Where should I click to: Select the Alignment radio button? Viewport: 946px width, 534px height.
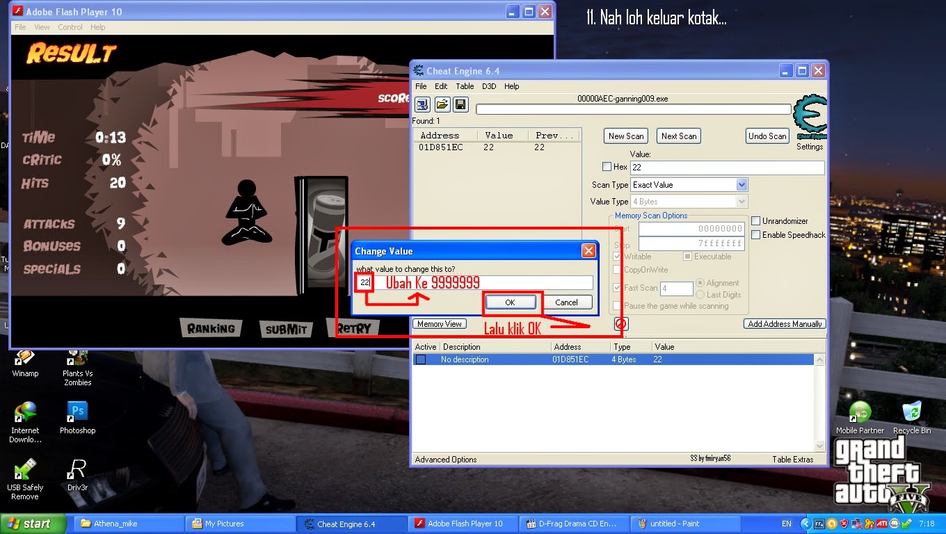coord(700,283)
